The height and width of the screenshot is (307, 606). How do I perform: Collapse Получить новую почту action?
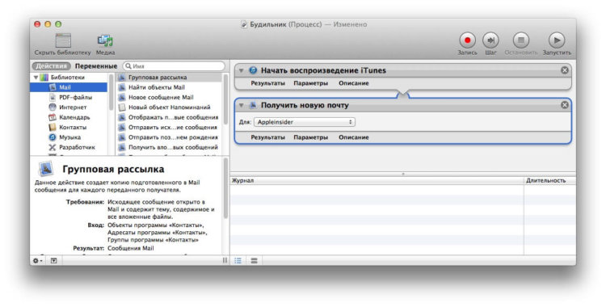coord(241,105)
